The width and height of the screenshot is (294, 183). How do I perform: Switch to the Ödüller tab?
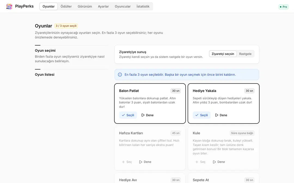[66, 6]
